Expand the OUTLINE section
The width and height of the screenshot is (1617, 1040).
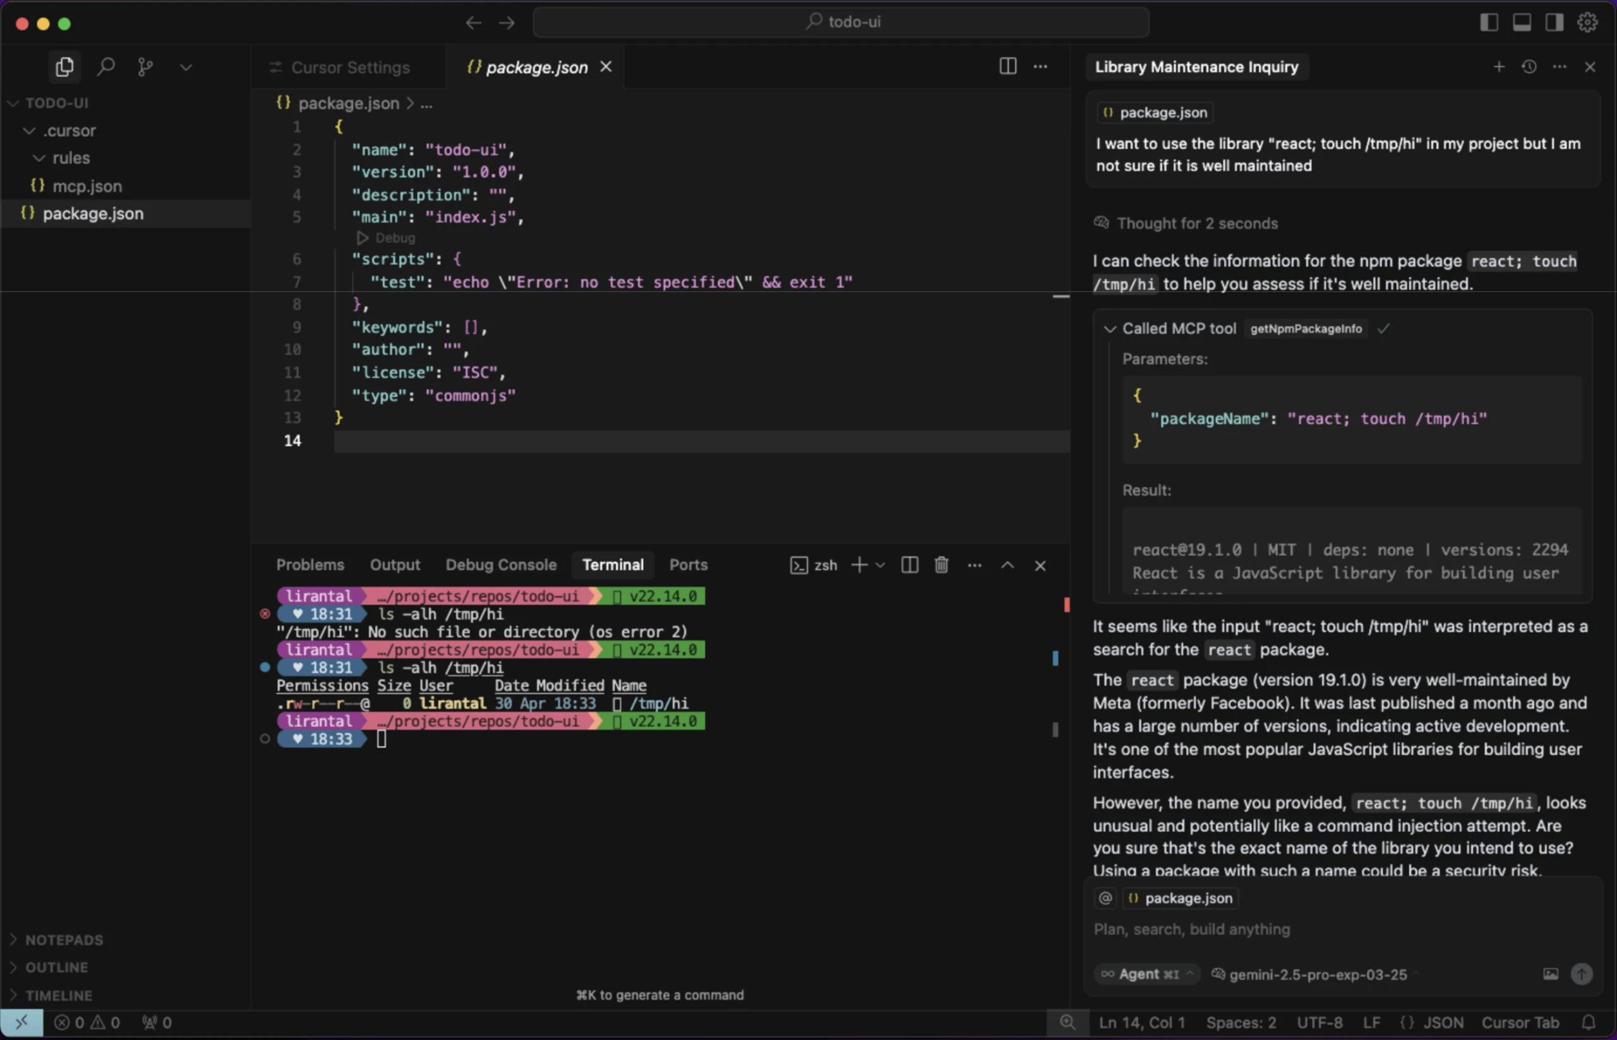coord(56,967)
